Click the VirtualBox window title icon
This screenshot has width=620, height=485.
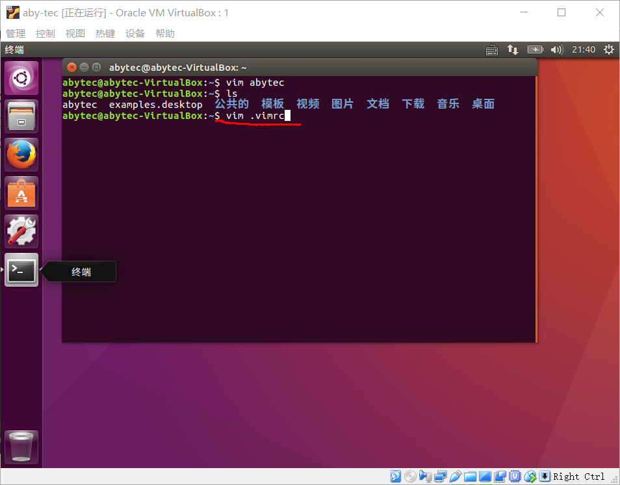pyautogui.click(x=12, y=12)
